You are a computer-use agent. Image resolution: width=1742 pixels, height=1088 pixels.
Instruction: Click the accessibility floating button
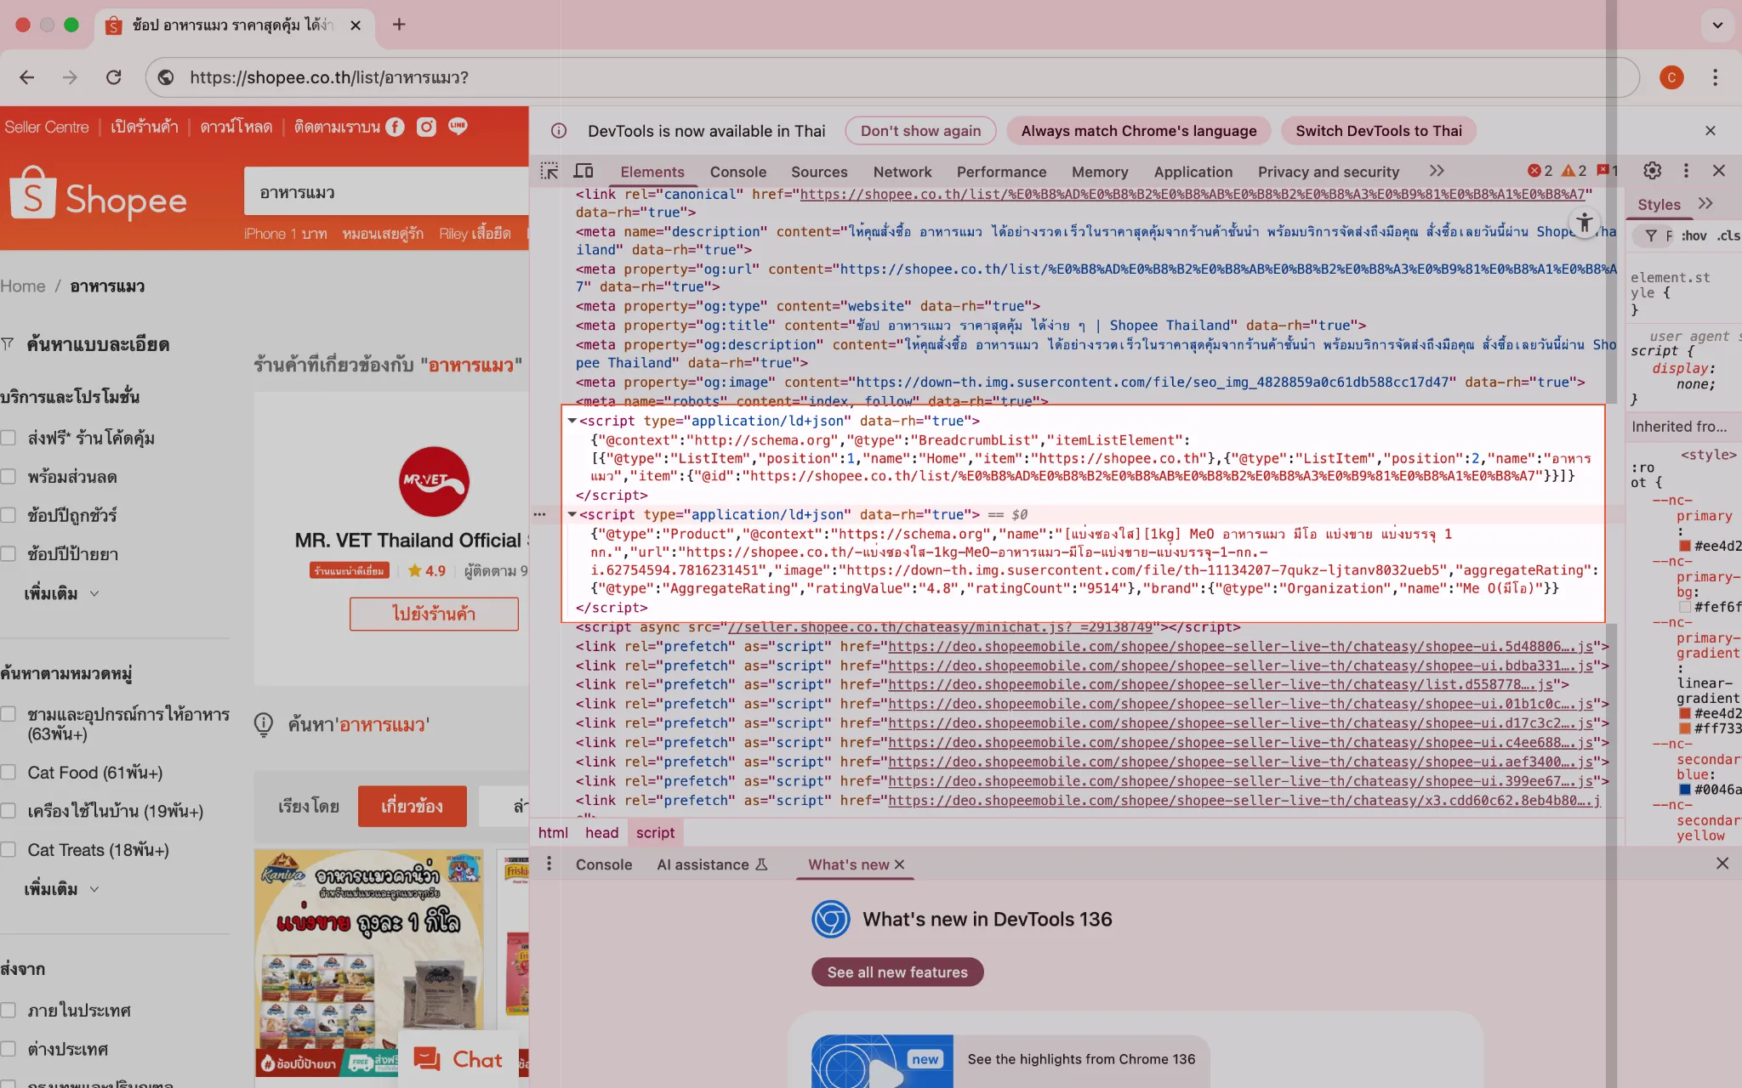(x=1584, y=223)
